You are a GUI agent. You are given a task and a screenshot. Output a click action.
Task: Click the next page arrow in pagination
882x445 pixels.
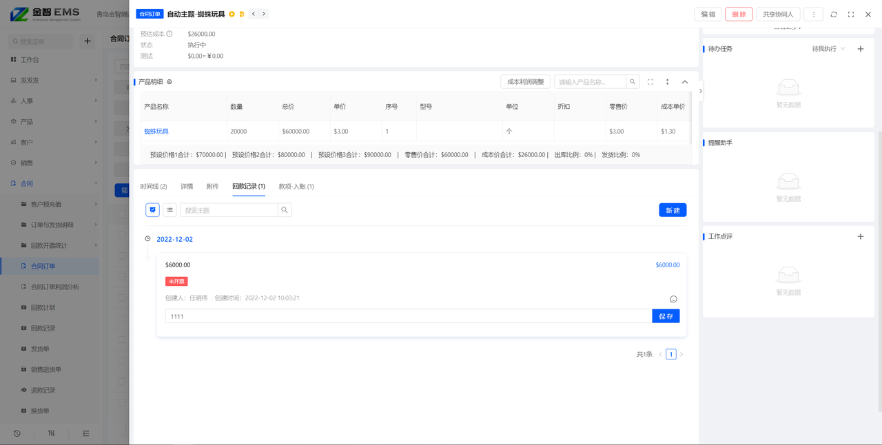(x=681, y=355)
